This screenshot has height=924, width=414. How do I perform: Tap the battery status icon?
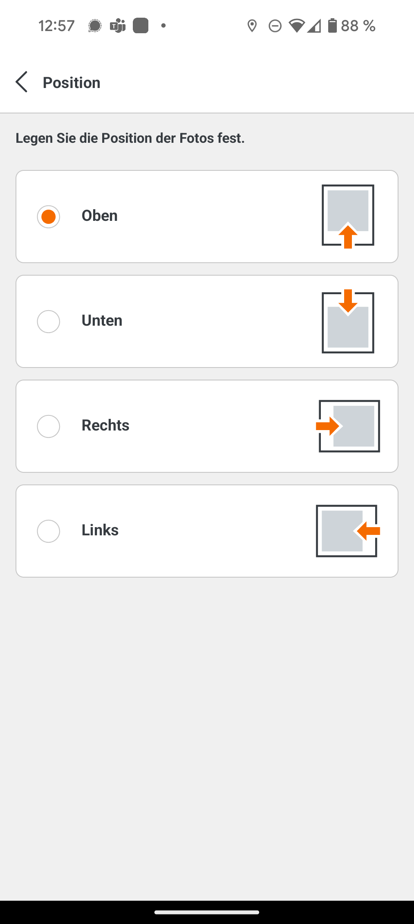coord(332,26)
